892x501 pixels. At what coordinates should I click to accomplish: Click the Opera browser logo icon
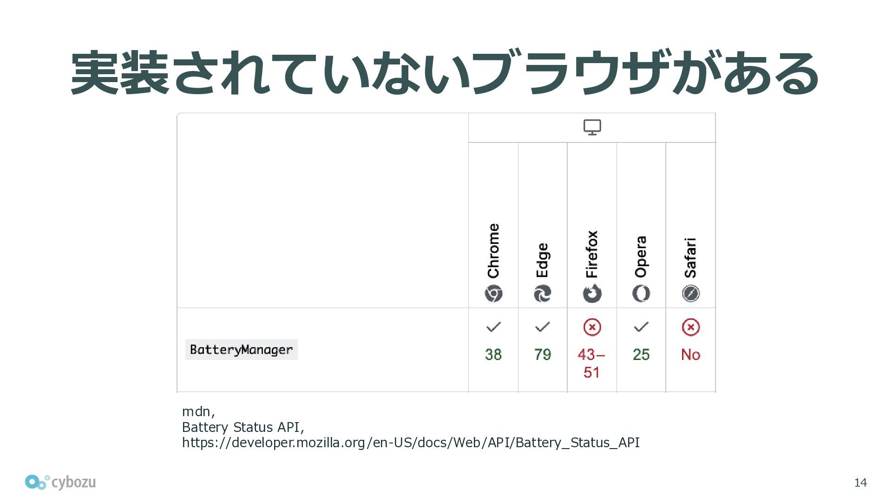coord(641,294)
